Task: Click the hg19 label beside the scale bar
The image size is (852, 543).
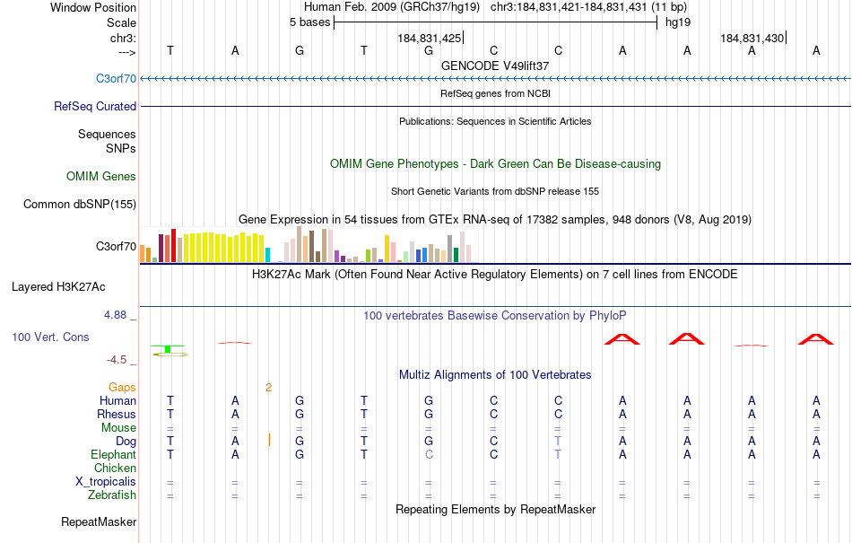Action: pyautogui.click(x=678, y=22)
